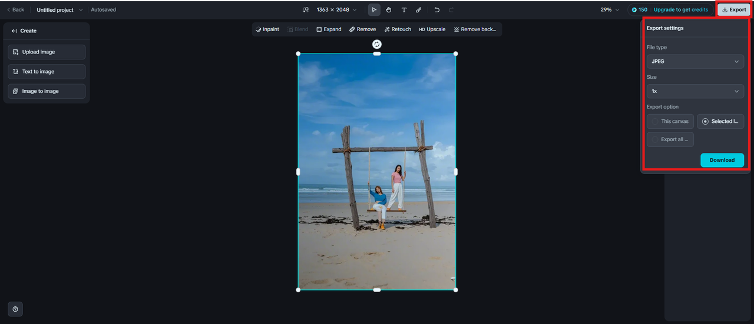Choose the Expand tool
This screenshot has height=324, width=754.
click(x=329, y=29)
